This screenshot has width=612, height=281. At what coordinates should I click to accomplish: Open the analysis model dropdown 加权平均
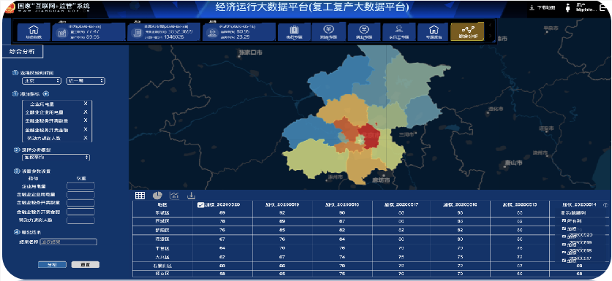(x=56, y=158)
